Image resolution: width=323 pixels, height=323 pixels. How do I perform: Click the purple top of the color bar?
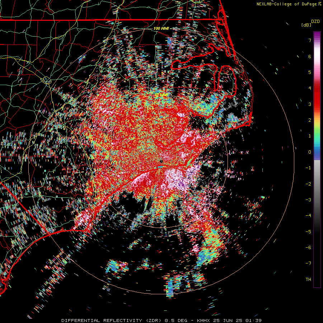click(317, 35)
